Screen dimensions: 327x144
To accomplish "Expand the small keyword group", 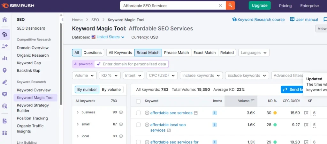I will (78, 124).
